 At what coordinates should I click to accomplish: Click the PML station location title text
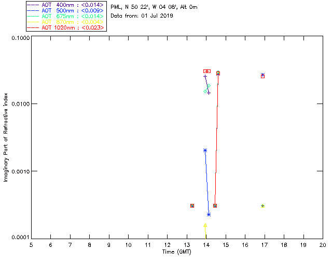pos(154,7)
